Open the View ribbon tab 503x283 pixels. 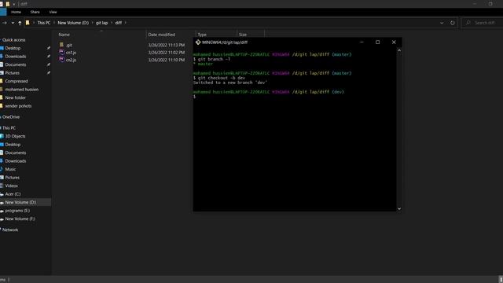[53, 12]
